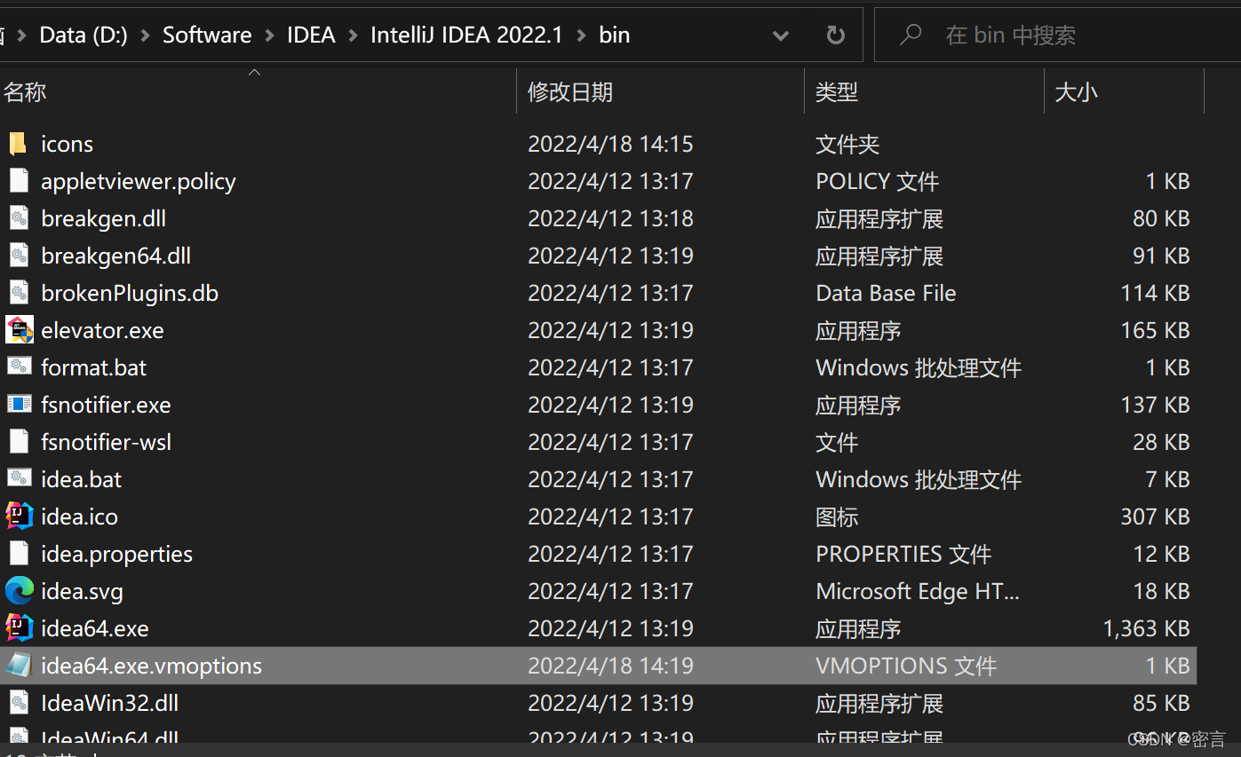Select the format.bat file name
The image size is (1241, 757).
click(x=93, y=367)
